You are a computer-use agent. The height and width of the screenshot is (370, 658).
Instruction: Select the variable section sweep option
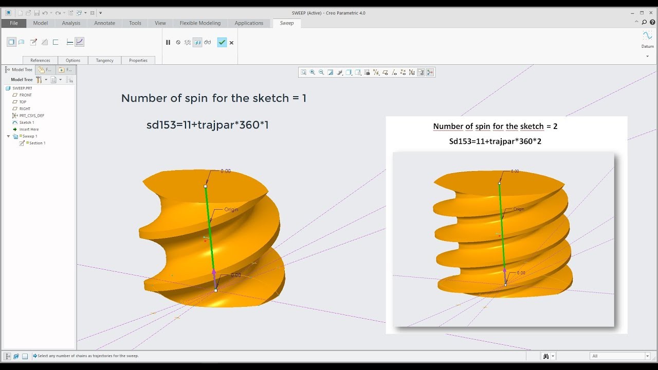(x=80, y=42)
